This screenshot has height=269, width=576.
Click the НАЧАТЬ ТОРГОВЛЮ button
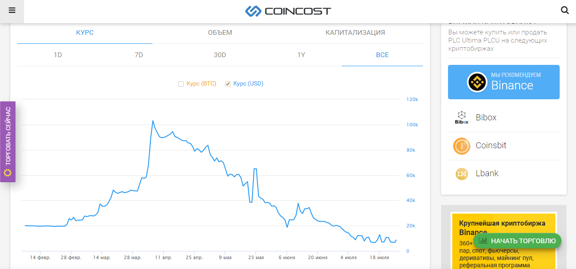(x=517, y=241)
